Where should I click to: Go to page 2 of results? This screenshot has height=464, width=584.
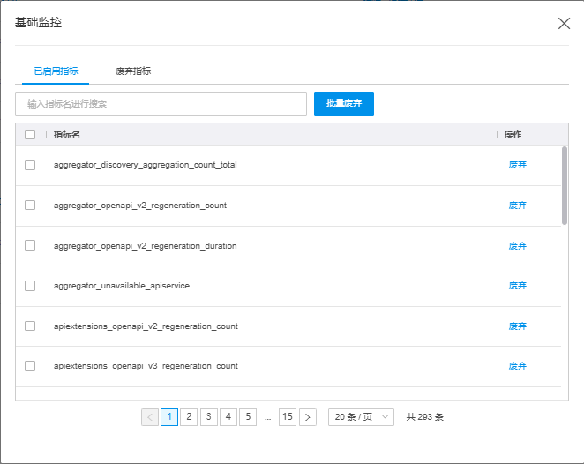(x=189, y=417)
